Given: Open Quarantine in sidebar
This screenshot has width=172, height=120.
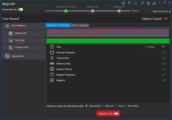Looking at the screenshot, I should (x=23, y=56).
